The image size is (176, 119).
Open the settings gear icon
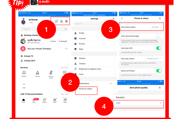tap(66, 21)
